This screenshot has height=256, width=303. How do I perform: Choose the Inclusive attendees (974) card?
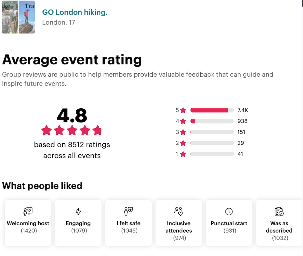pyautogui.click(x=179, y=222)
